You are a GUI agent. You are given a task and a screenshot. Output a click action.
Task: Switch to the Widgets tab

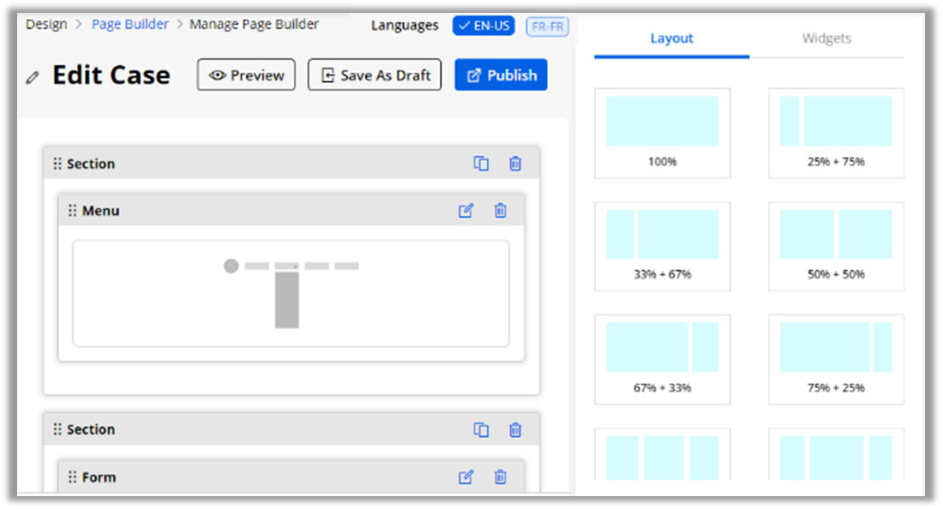click(x=826, y=39)
